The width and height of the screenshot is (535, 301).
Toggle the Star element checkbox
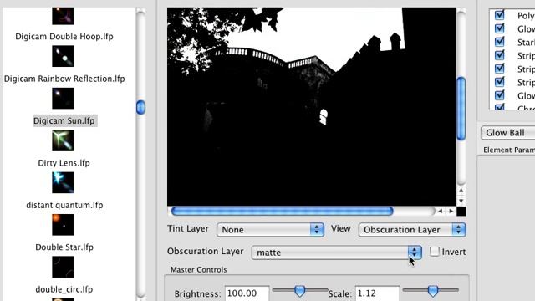[500, 42]
